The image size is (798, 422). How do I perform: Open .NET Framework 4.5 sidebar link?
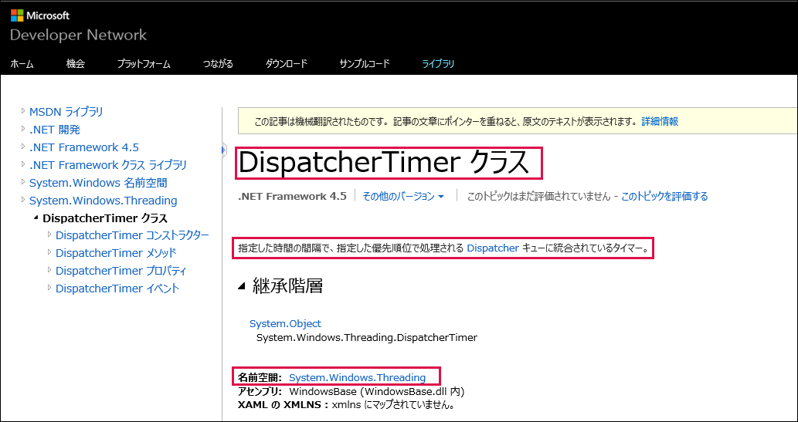point(84,147)
